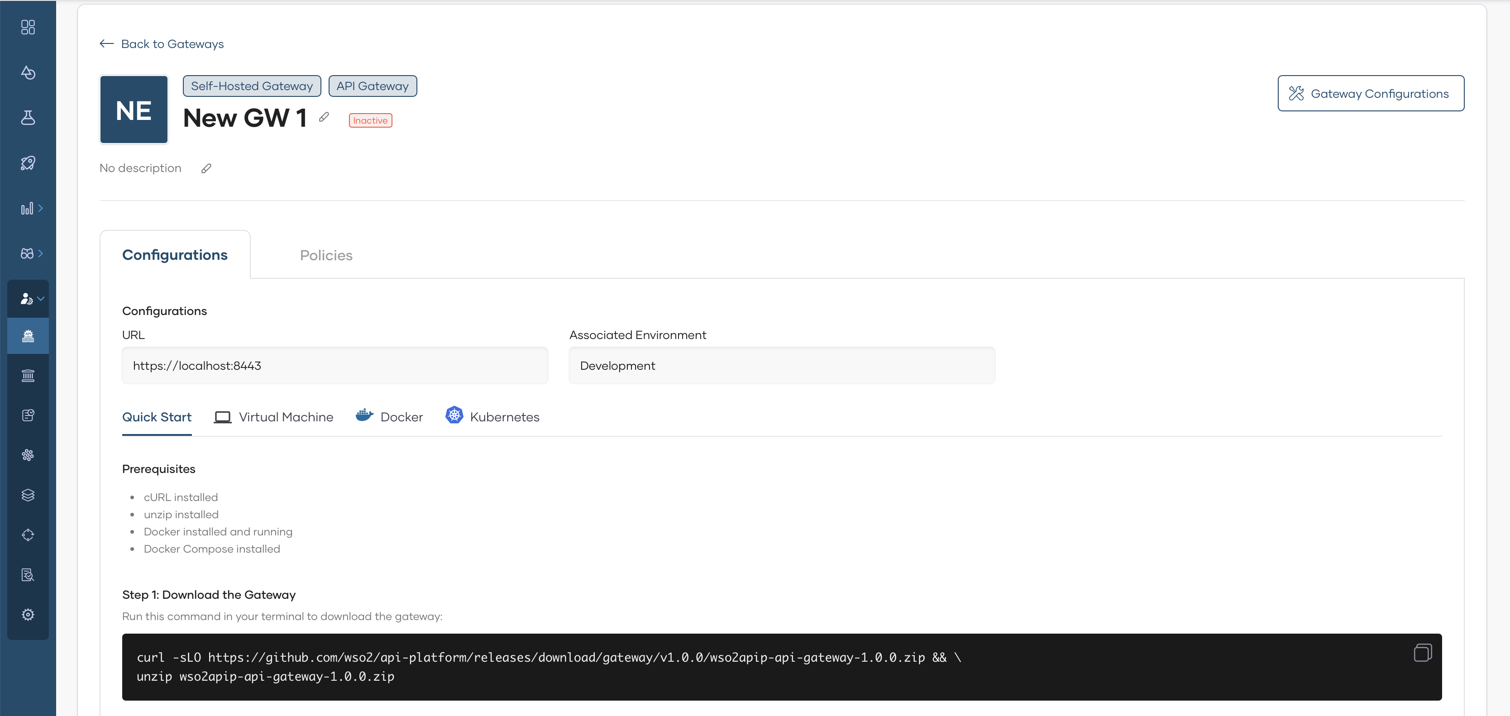This screenshot has height=716, width=1510.
Task: Copy the curl download command
Action: [1422, 653]
